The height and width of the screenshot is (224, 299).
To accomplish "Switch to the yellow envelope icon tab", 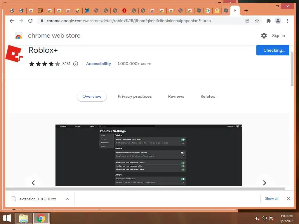I will pyautogui.click(x=217, y=10).
